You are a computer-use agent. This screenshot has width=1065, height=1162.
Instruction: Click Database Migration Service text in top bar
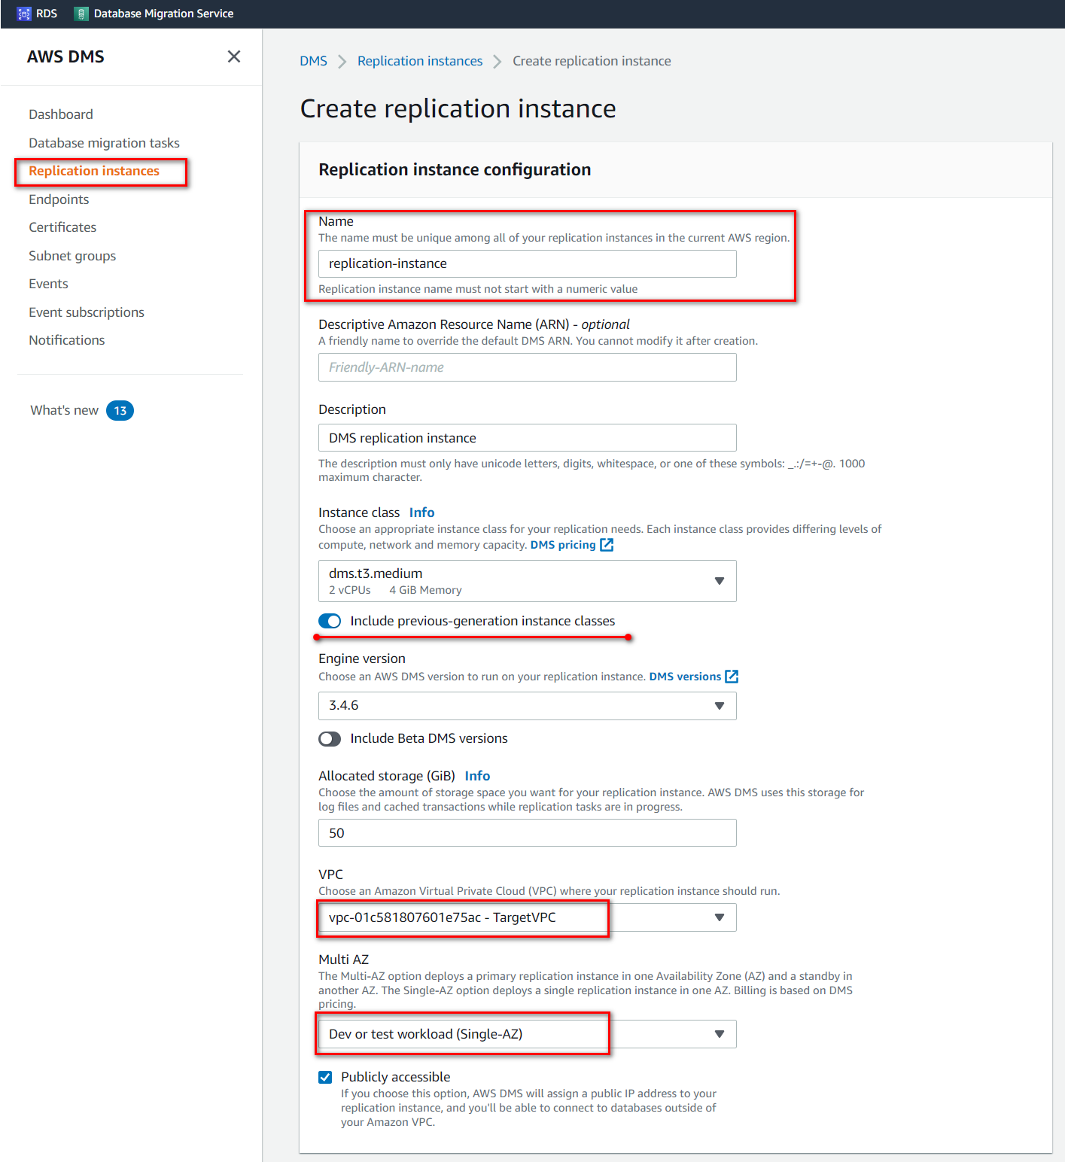(x=163, y=14)
